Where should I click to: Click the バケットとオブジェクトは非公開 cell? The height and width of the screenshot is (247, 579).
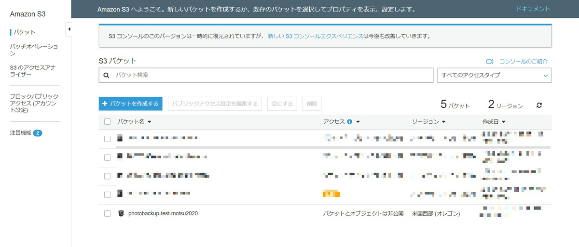point(363,213)
